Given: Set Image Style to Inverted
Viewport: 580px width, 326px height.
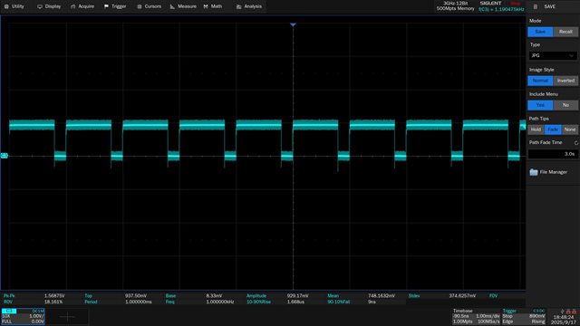Looking at the screenshot, I should (x=565, y=81).
